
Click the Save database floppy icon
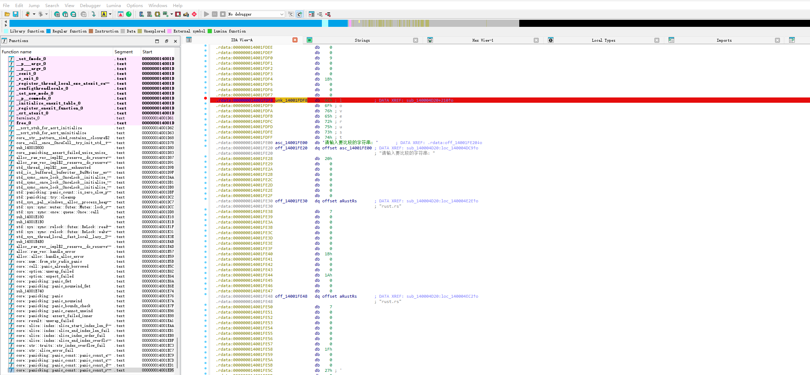[x=16, y=14]
